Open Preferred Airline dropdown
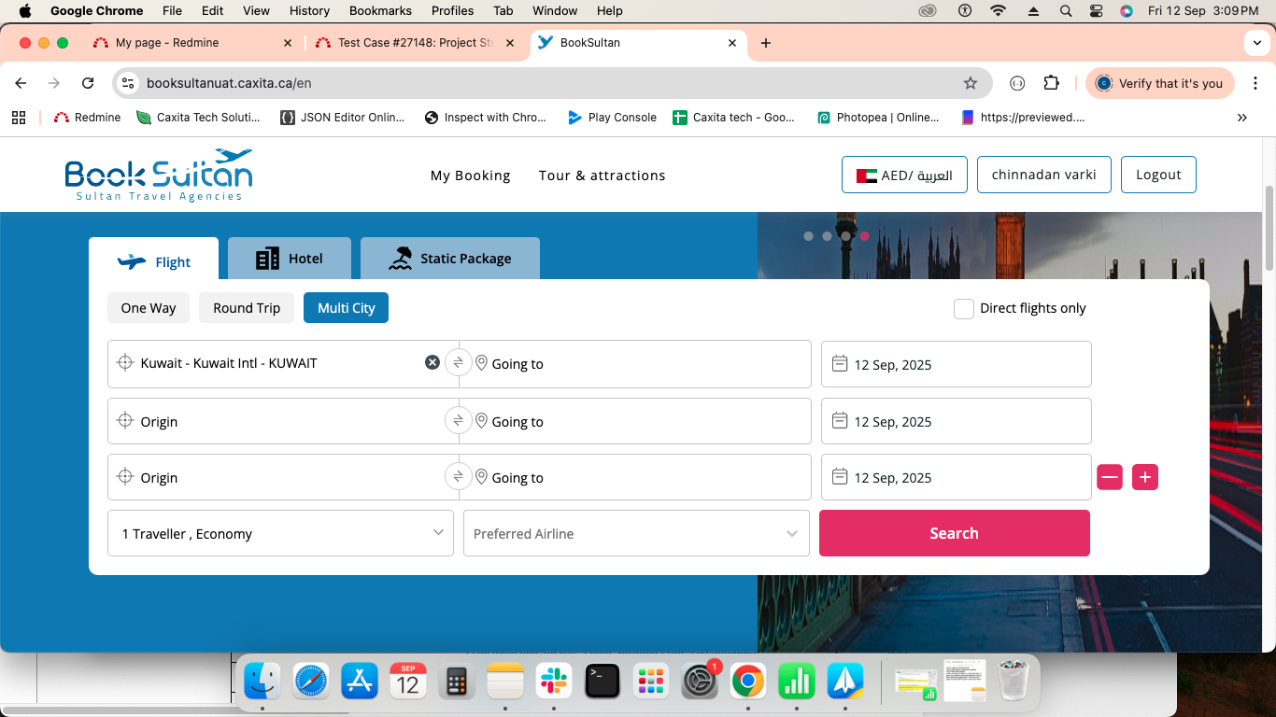1276x717 pixels. [x=636, y=533]
